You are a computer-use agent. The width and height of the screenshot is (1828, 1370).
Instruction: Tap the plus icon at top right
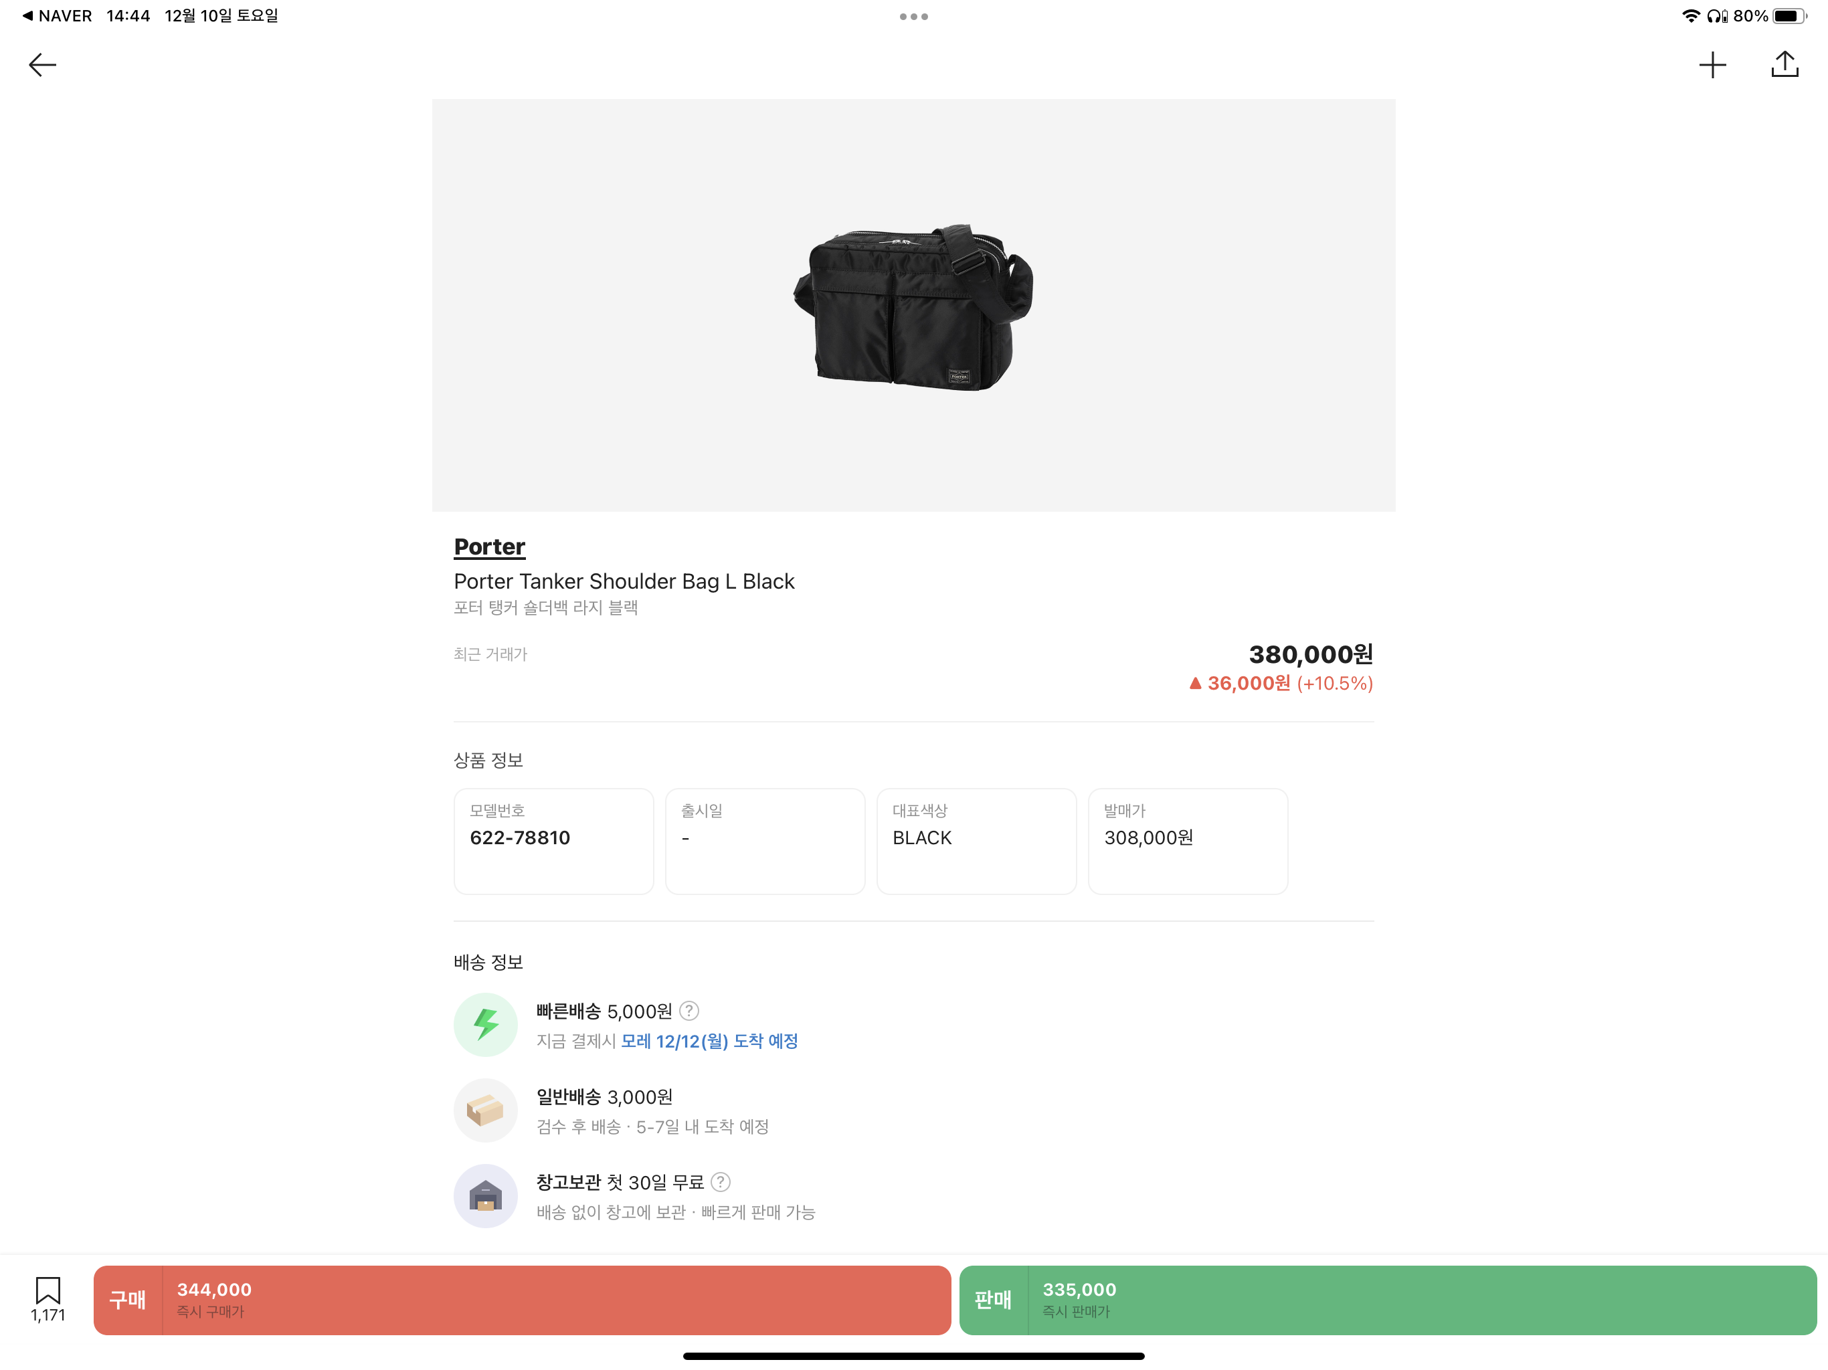coord(1712,66)
